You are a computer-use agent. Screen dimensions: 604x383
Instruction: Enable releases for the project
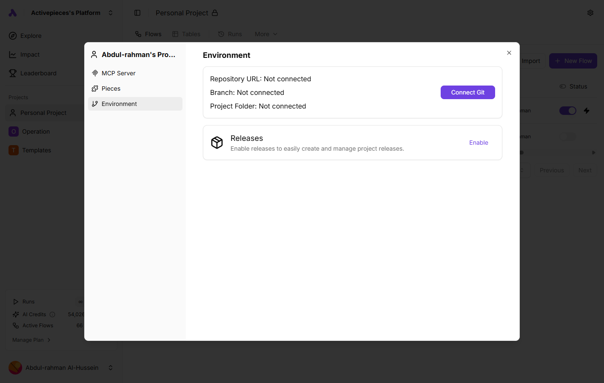(479, 143)
